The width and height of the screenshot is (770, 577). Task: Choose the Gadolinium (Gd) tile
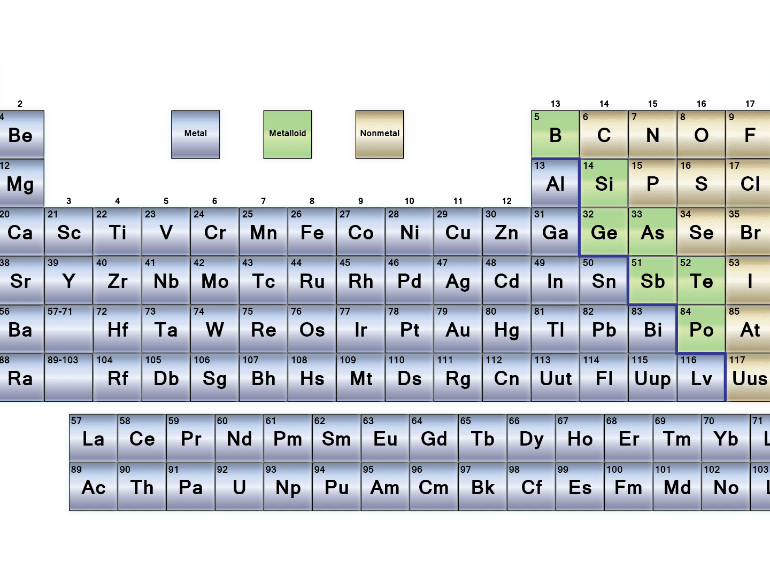(x=434, y=438)
